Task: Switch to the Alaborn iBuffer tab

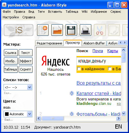Action: pyautogui.click(x=94, y=43)
